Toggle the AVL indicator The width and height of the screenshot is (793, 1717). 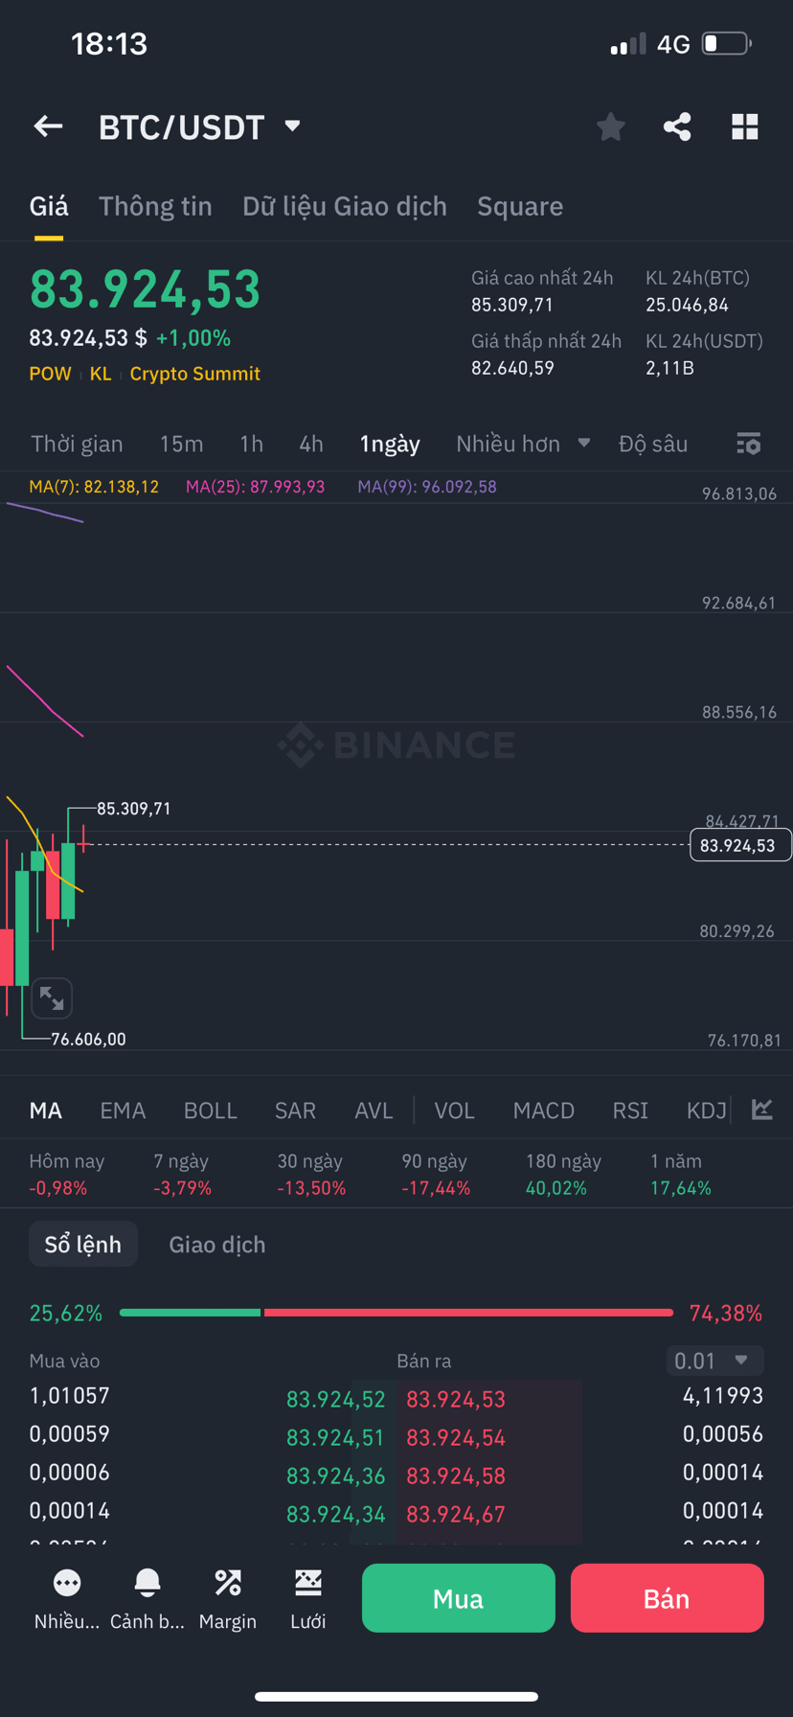coord(374,1110)
